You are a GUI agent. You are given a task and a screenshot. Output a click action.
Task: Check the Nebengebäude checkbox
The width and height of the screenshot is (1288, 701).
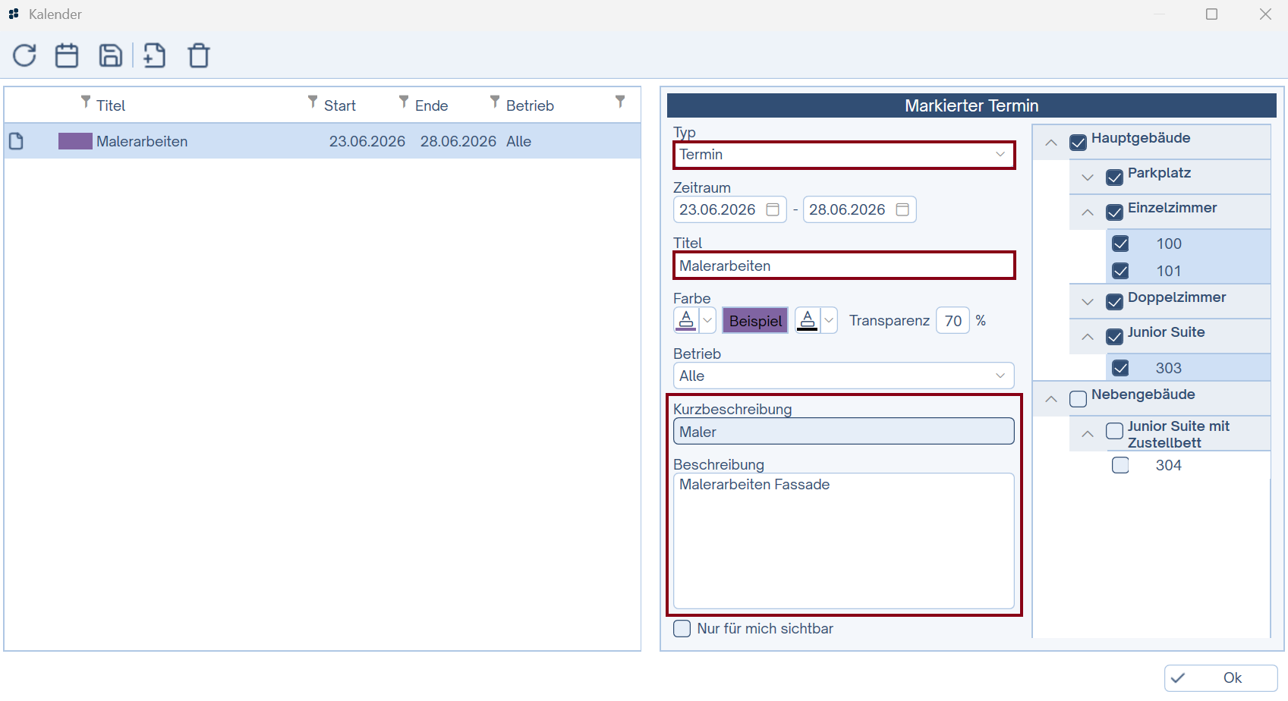(1078, 399)
